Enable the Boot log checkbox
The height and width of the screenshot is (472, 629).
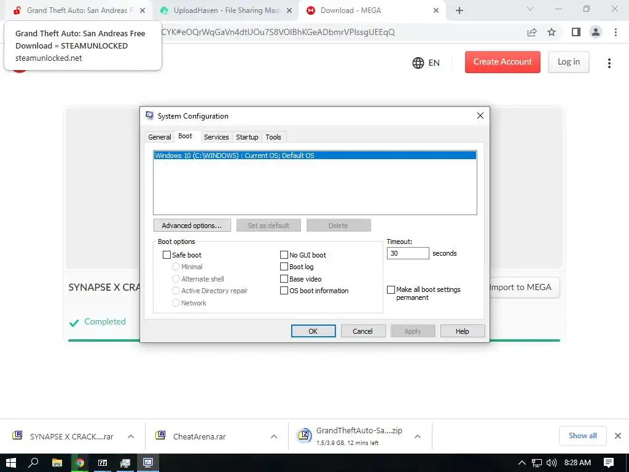(284, 267)
